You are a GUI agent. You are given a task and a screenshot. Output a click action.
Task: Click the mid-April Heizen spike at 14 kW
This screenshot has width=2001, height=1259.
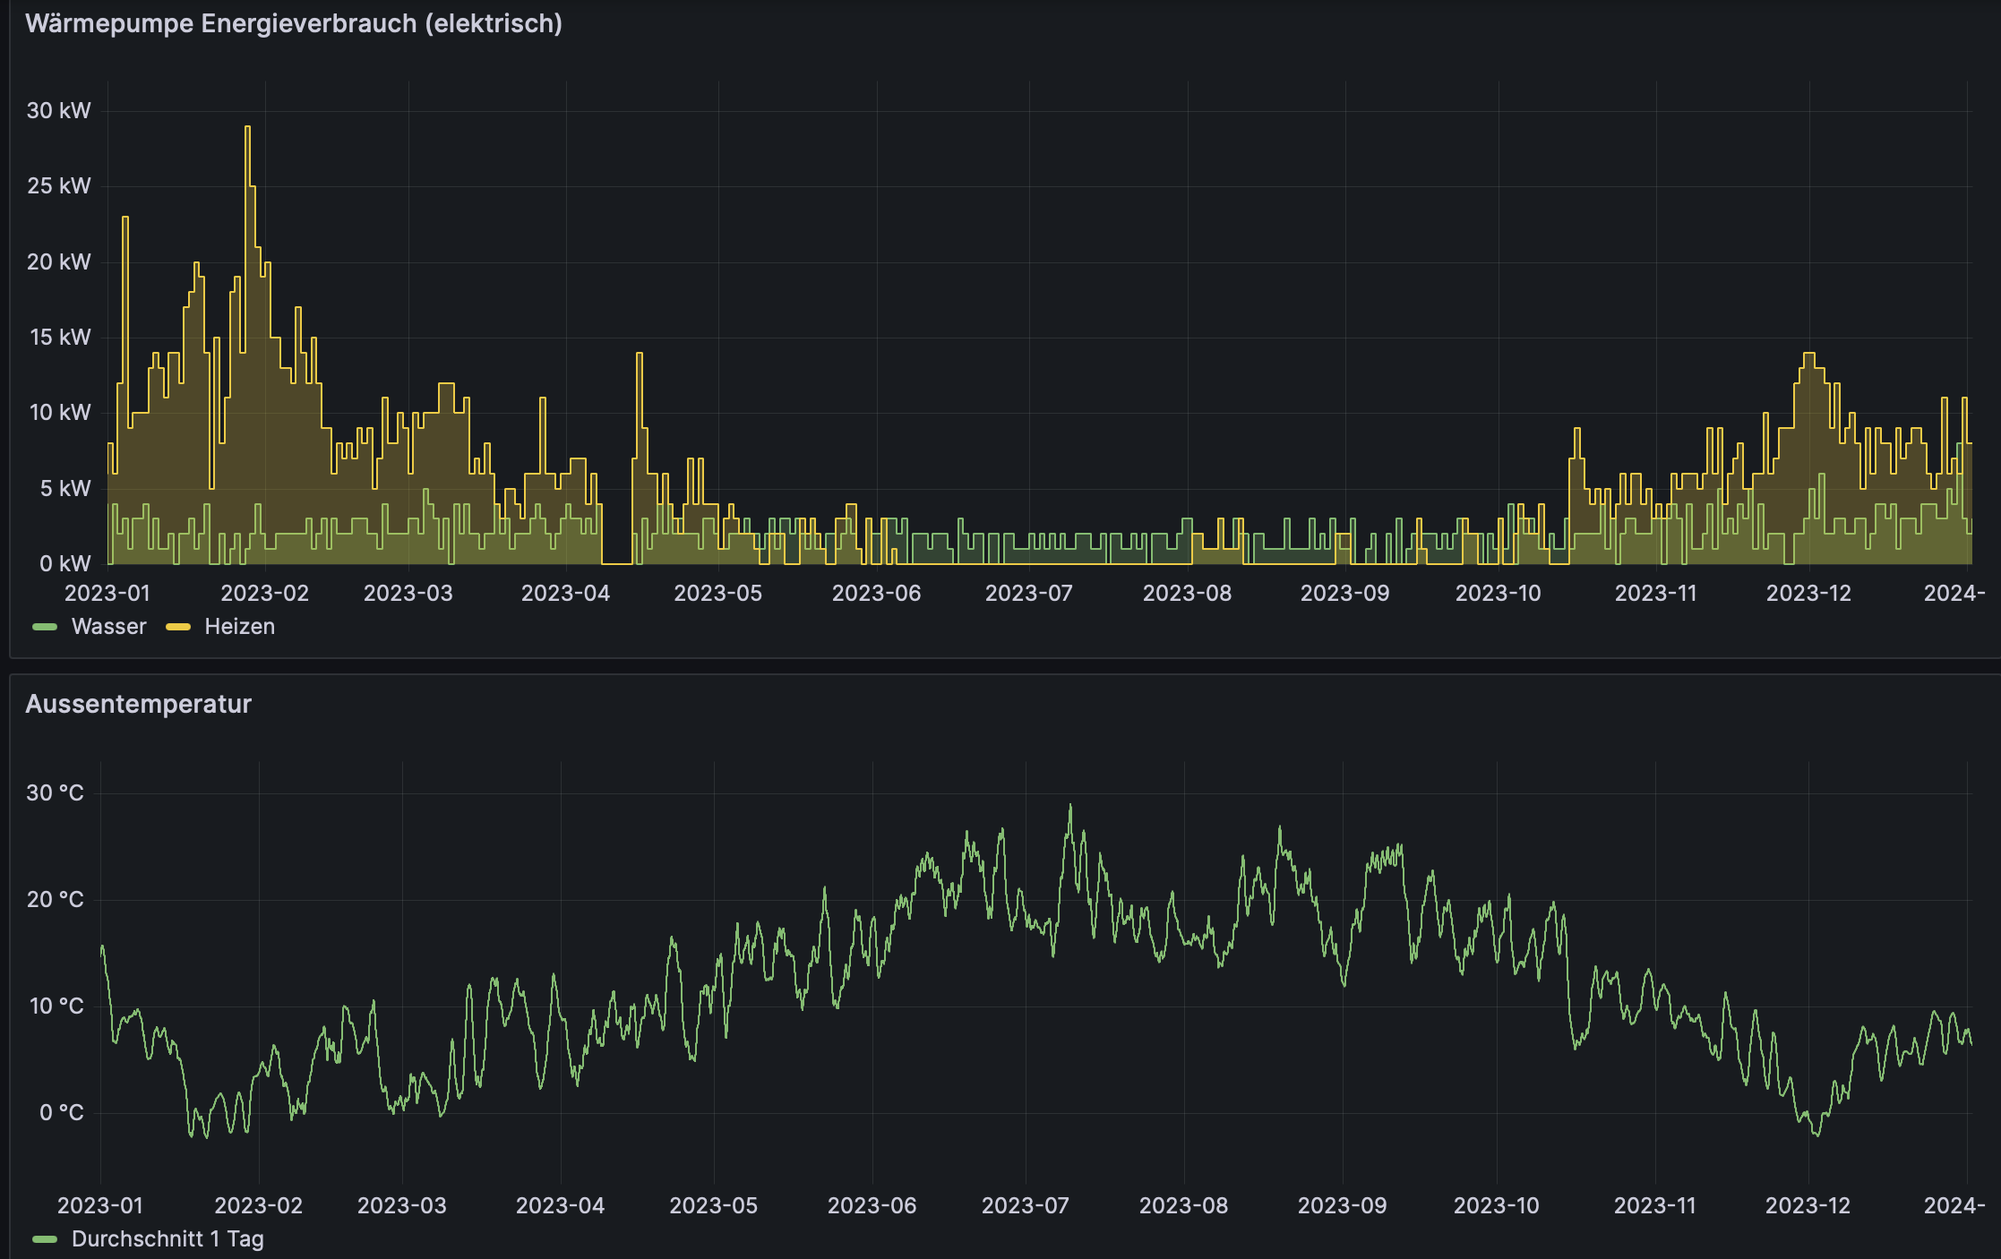[x=639, y=355]
